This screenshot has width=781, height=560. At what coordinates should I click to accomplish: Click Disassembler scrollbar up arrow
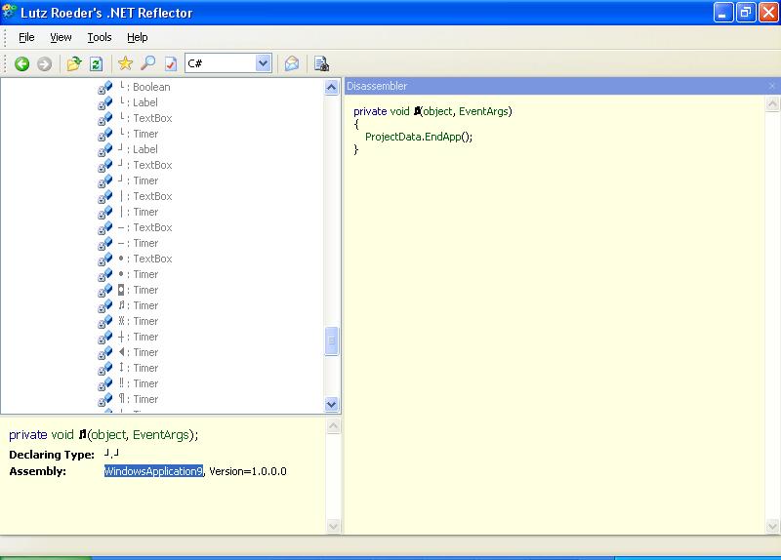coord(772,103)
